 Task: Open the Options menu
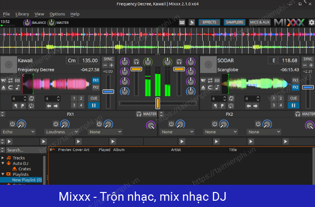point(57,14)
